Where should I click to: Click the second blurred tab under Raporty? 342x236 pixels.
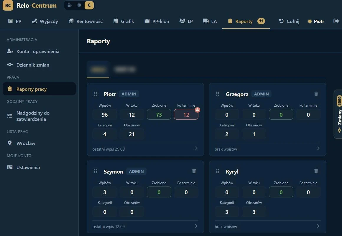[x=125, y=70]
